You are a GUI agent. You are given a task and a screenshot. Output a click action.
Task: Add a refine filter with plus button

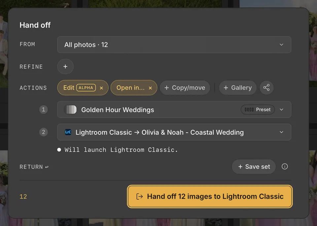coord(65,67)
